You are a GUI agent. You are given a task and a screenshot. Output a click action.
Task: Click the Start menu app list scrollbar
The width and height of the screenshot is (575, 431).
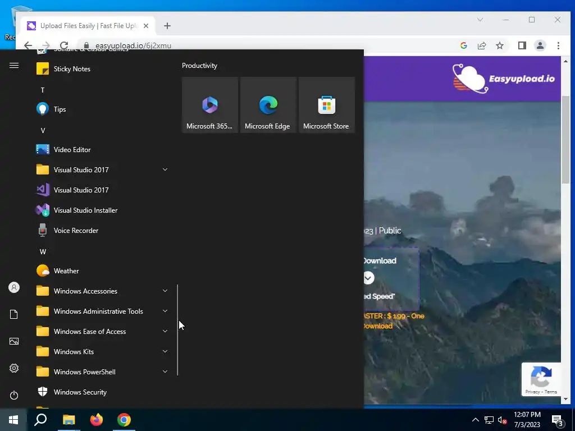click(x=177, y=330)
